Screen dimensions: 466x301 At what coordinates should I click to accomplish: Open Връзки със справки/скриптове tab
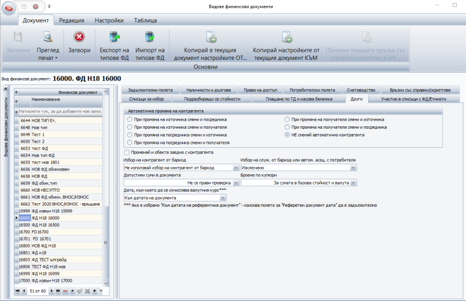click(x=420, y=90)
